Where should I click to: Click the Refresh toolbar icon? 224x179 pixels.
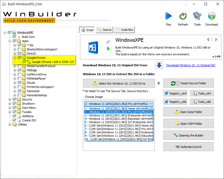pyautogui.click(x=183, y=16)
